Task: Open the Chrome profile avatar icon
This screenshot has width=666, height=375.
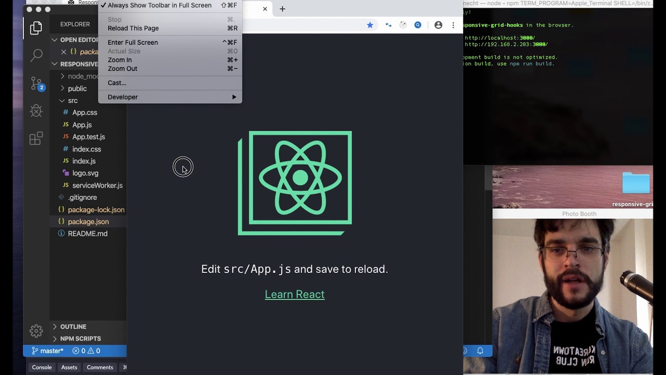Action: (438, 25)
